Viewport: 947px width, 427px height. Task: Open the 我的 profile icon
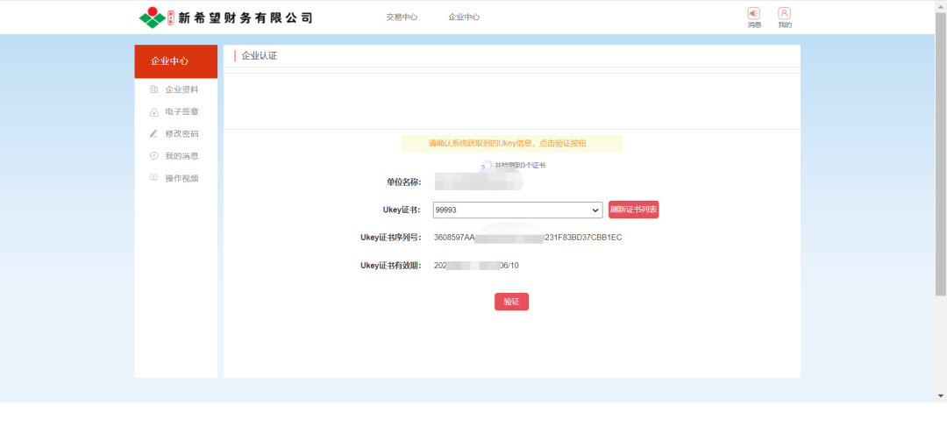pos(784,14)
